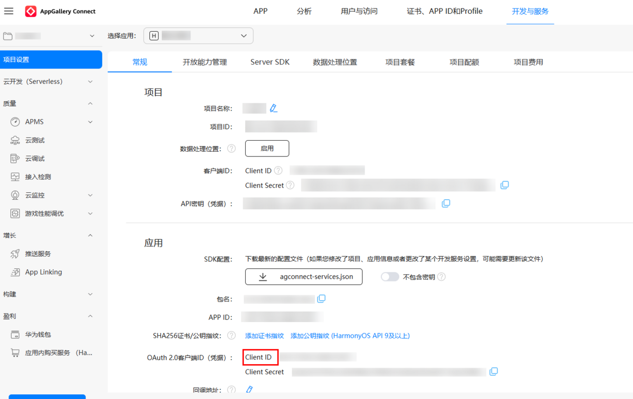Copy the API密钥 value

(x=446, y=203)
